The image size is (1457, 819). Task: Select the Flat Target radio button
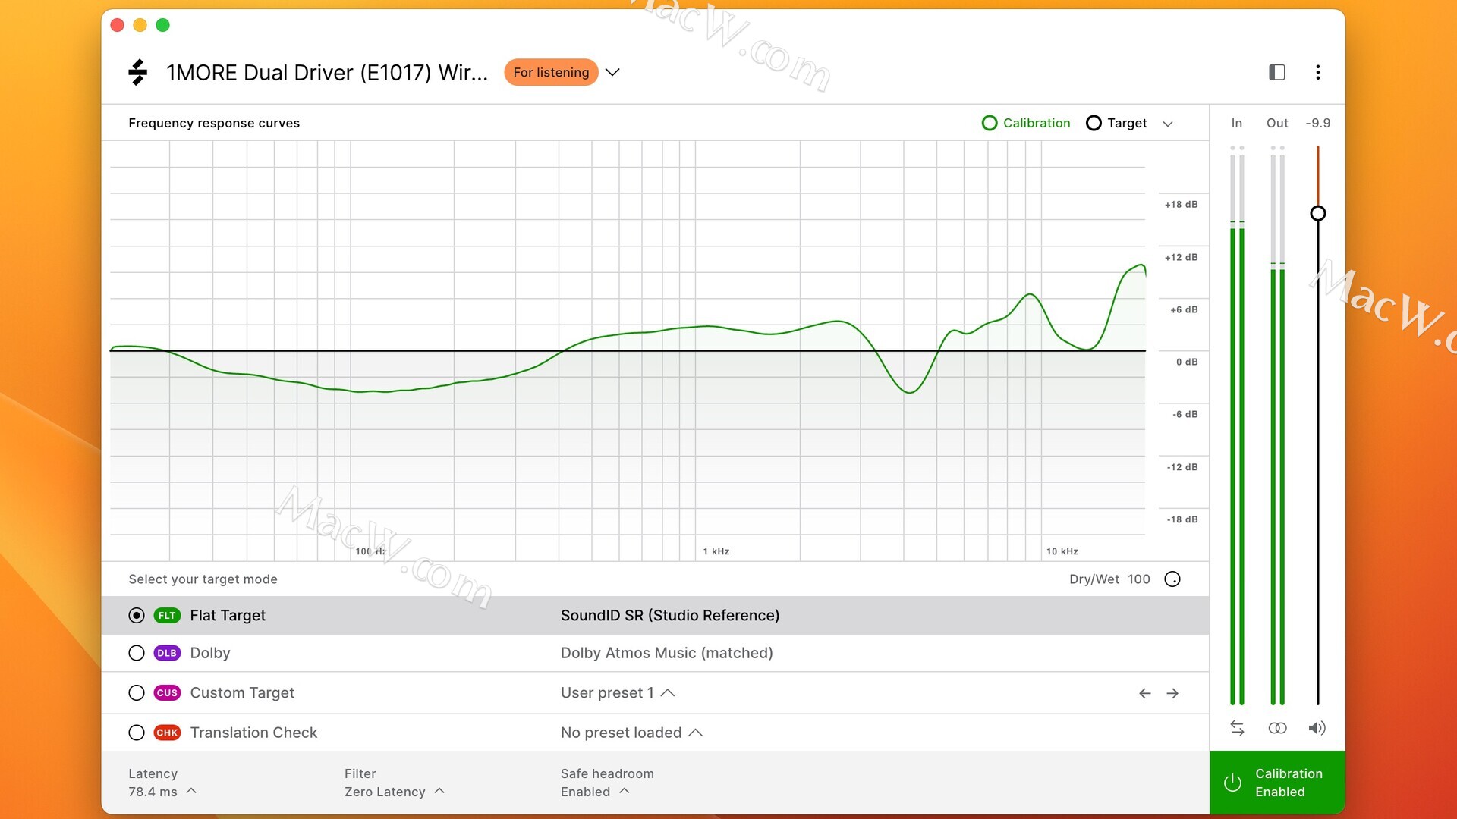[x=137, y=616]
